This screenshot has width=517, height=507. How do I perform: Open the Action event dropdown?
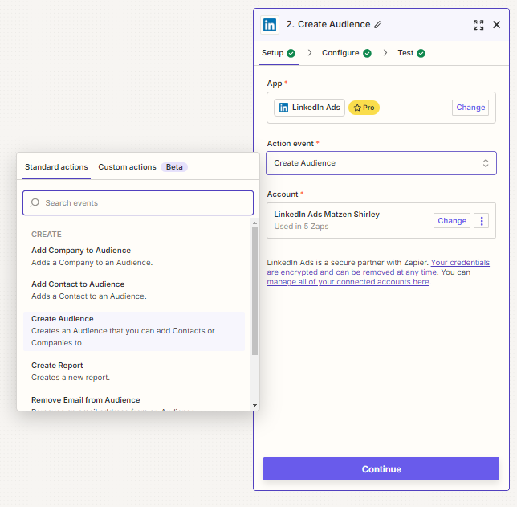[381, 163]
